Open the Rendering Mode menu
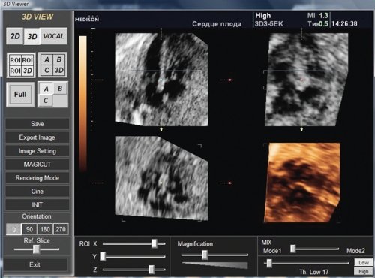The width and height of the screenshot is (375, 278). click(x=37, y=178)
